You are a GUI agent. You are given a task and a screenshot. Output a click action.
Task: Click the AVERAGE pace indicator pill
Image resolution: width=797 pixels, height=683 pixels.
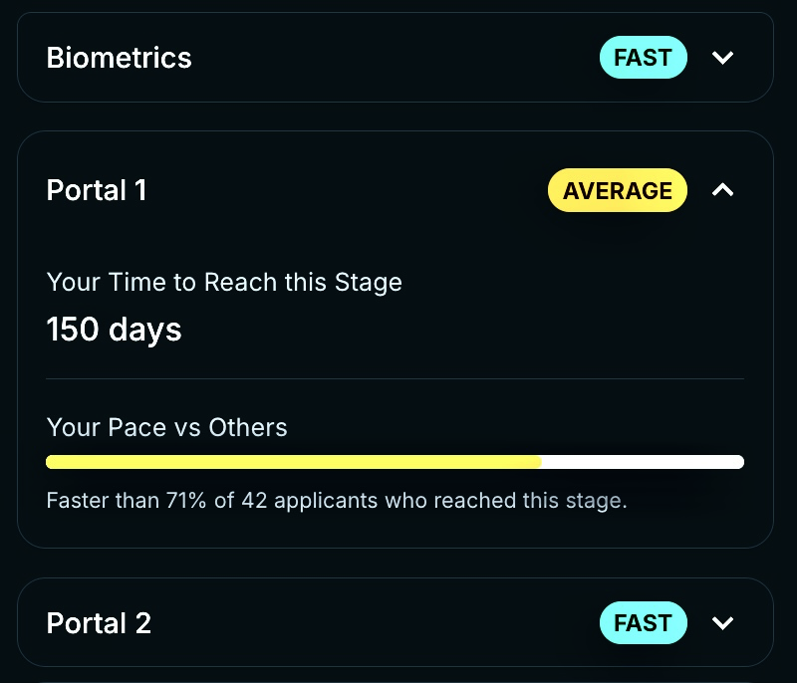[618, 190]
